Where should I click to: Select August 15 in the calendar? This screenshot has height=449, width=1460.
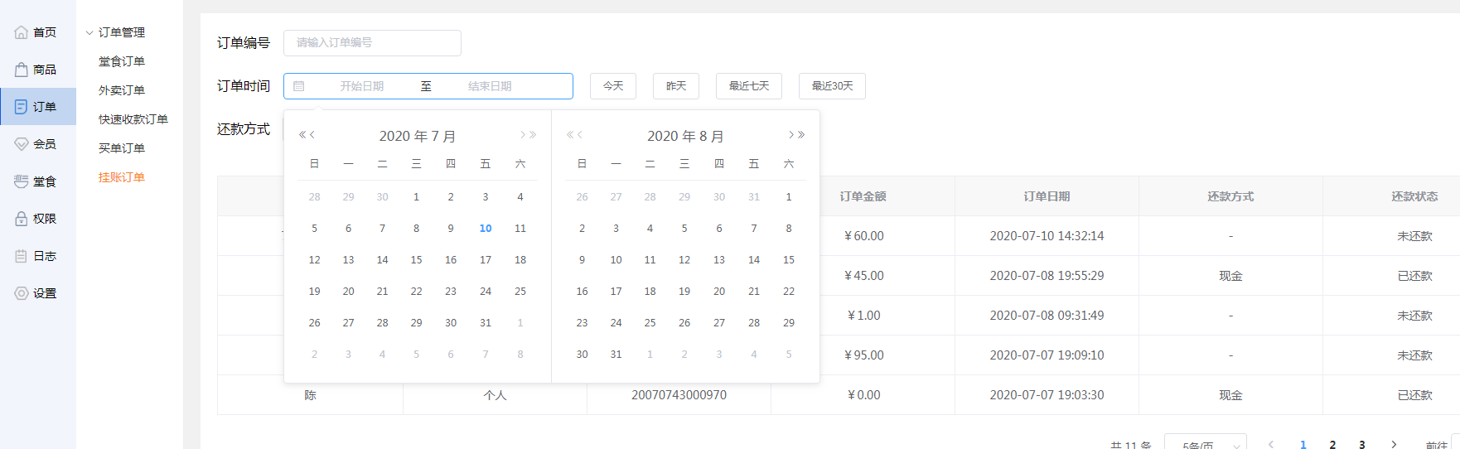(789, 260)
